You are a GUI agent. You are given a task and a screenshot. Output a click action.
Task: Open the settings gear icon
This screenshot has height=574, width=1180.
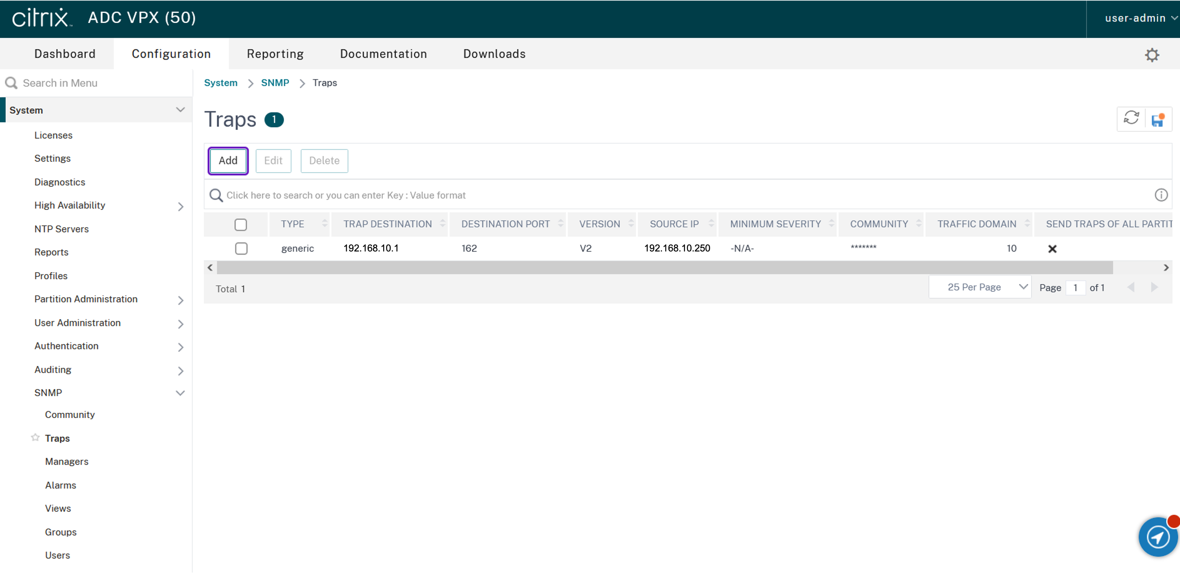click(1151, 55)
